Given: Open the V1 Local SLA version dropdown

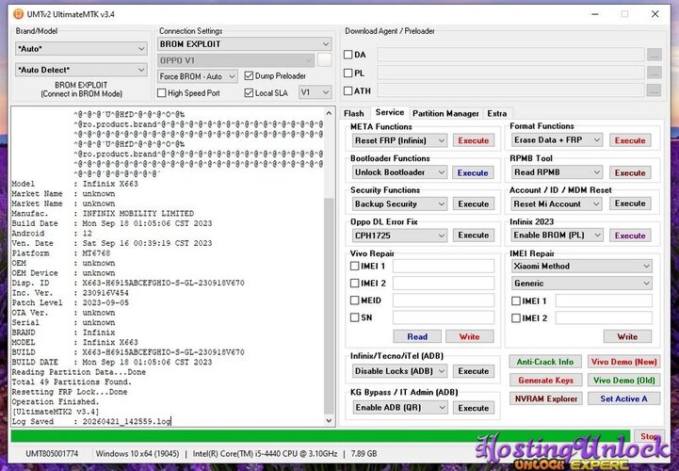Looking at the screenshot, I should 315,92.
